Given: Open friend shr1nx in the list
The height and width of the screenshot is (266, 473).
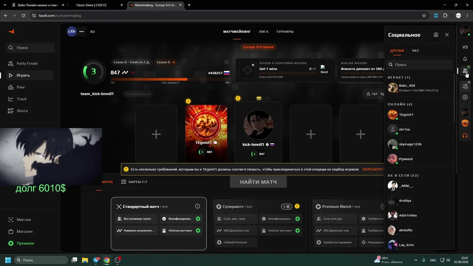Looking at the screenshot, I should point(419,129).
